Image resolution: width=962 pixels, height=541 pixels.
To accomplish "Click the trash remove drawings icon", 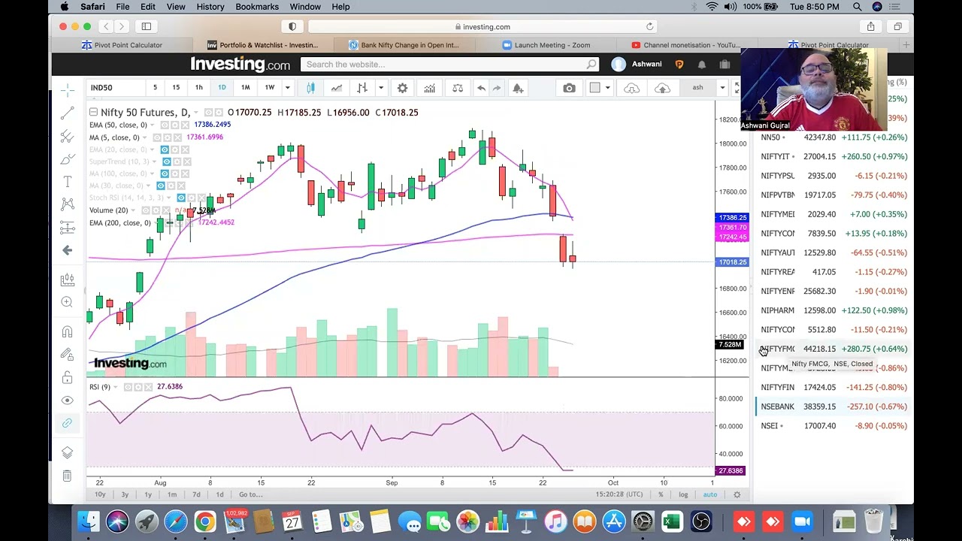I will 67,476.
